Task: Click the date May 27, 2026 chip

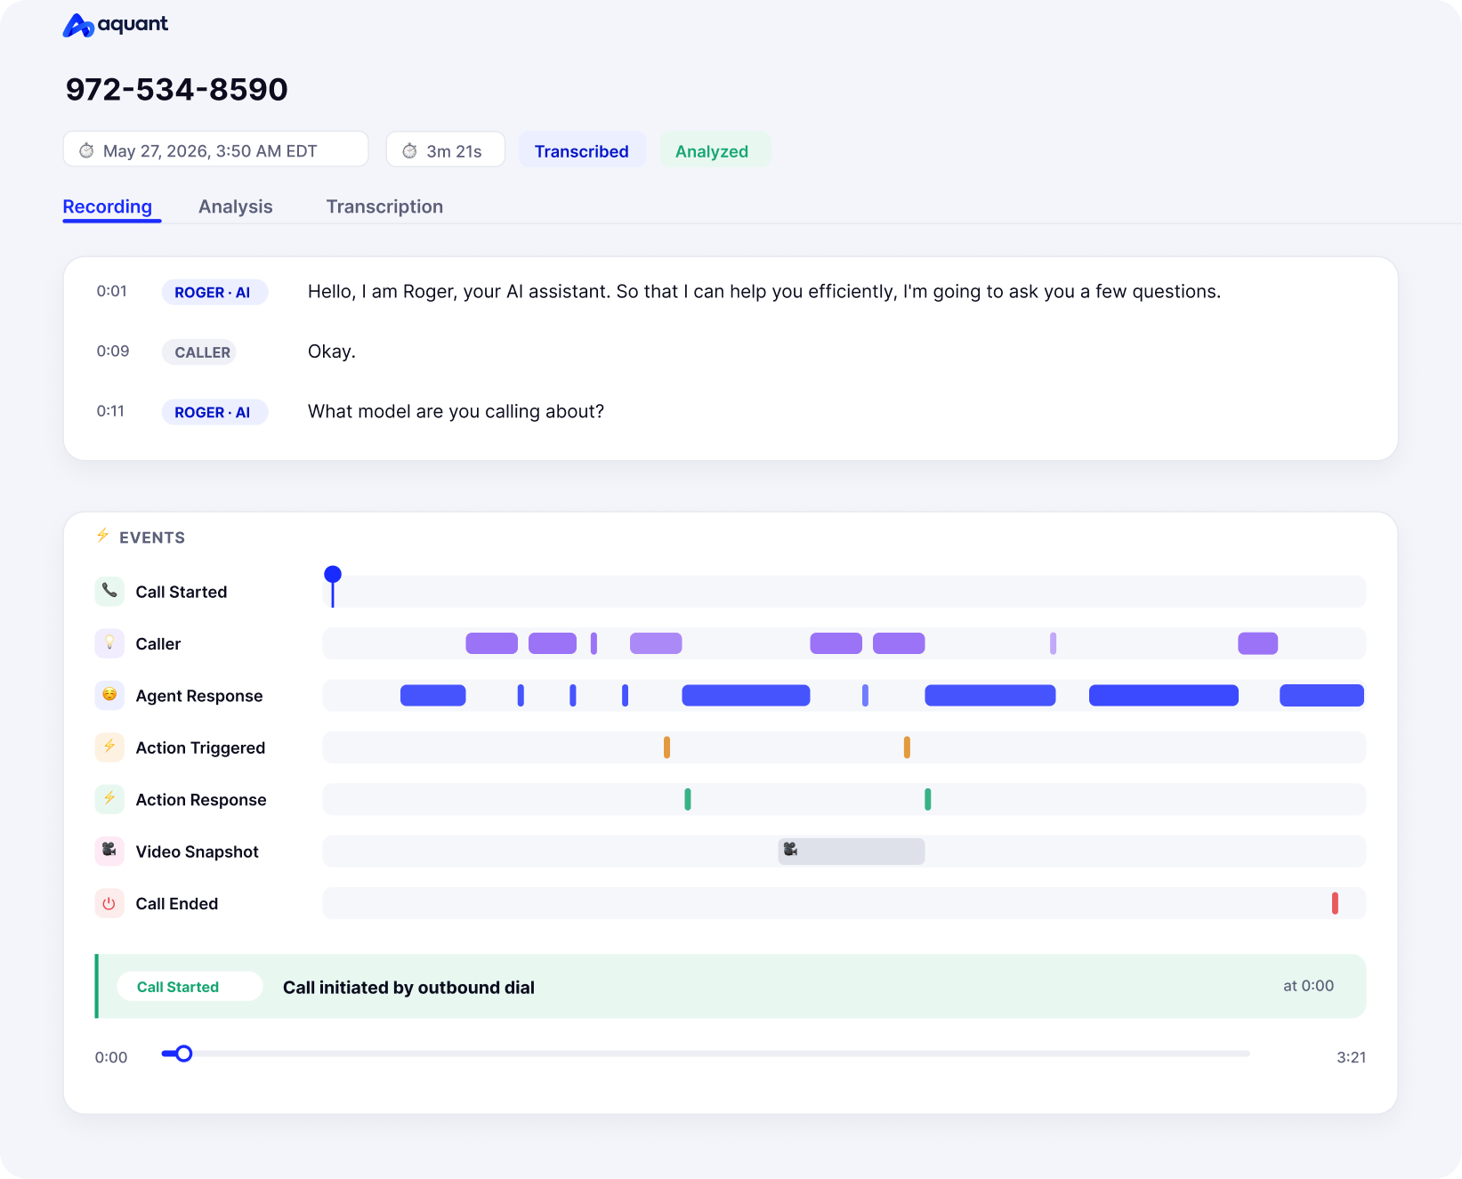Action: (215, 149)
